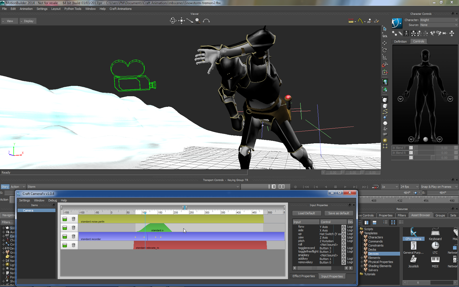Switch the Lcl reference mode button
Viewport: 459px width, 287px height.
pyautogui.click(x=385, y=36)
